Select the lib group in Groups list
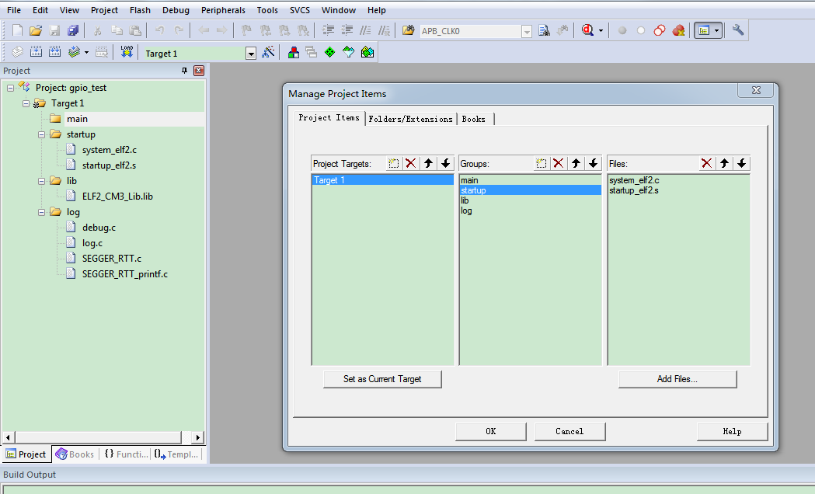Viewport: 815px width, 494px height. point(465,200)
